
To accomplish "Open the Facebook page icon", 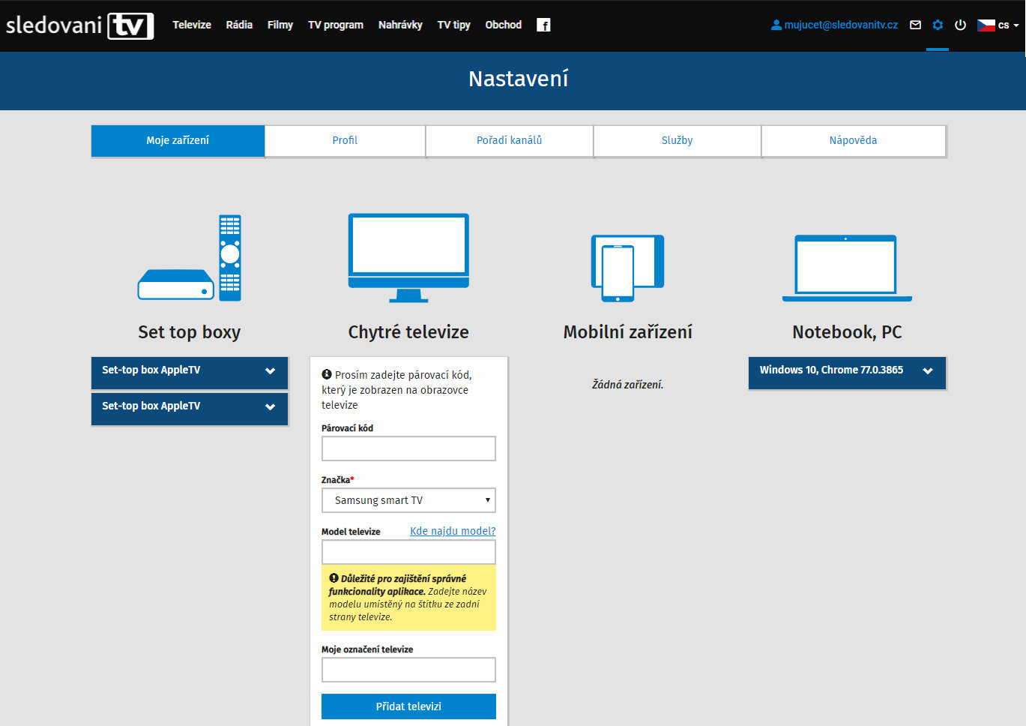I will click(543, 25).
